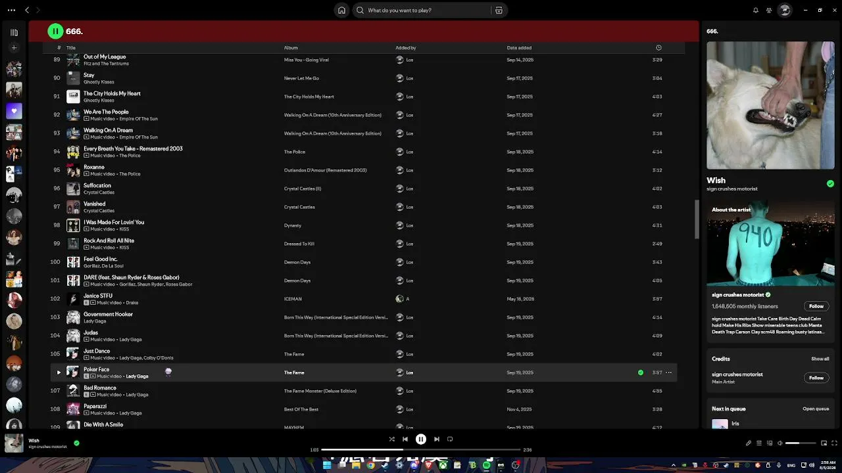Toggle saved checkmark in now playing bar
Image resolution: width=842 pixels, height=473 pixels.
tap(76, 443)
